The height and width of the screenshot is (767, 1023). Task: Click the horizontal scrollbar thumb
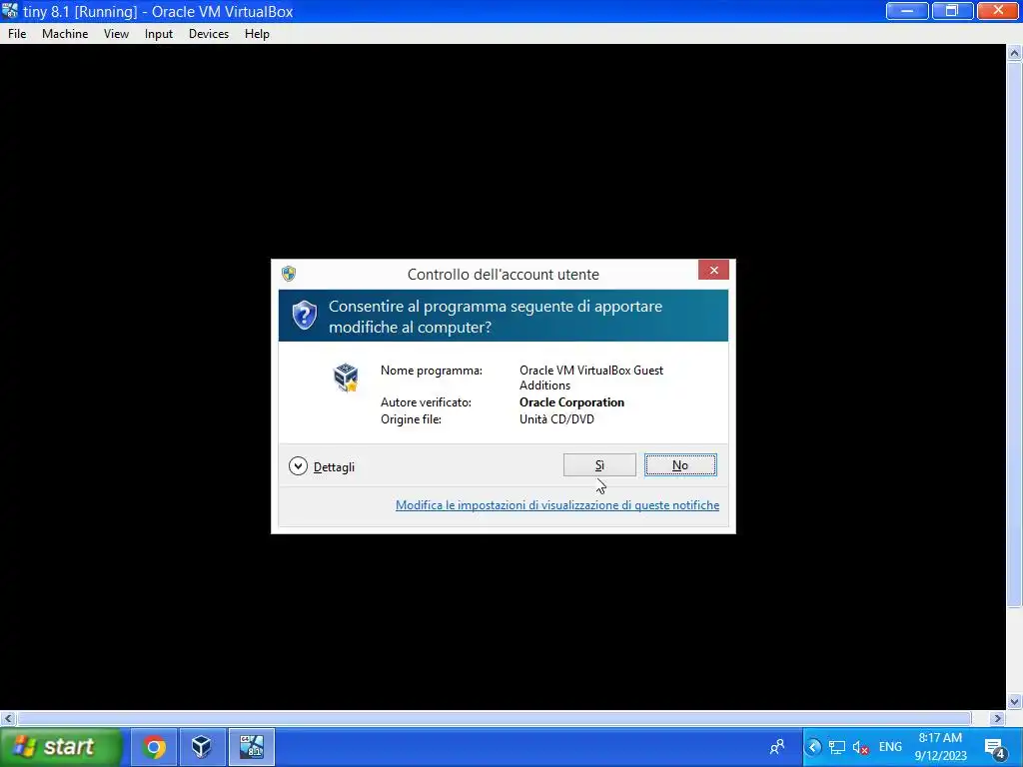pyautogui.click(x=495, y=719)
